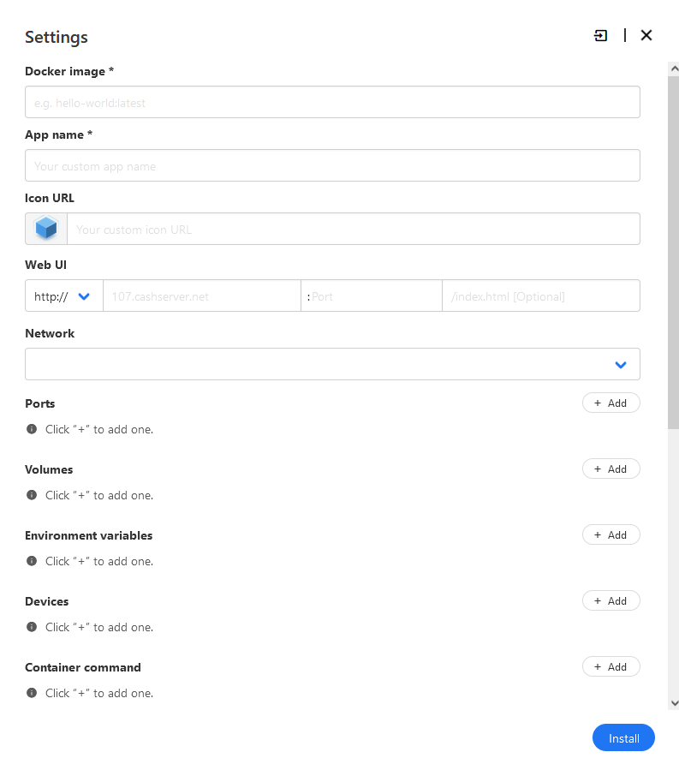Click the import icon beside close button
The image size is (679, 776).
click(x=601, y=35)
